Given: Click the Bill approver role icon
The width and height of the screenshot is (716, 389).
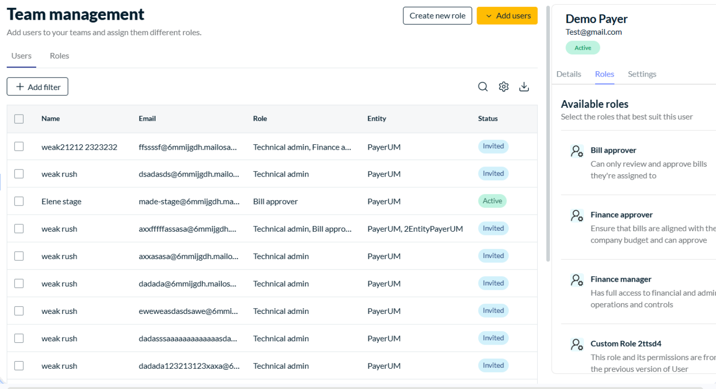Looking at the screenshot, I should point(577,151).
